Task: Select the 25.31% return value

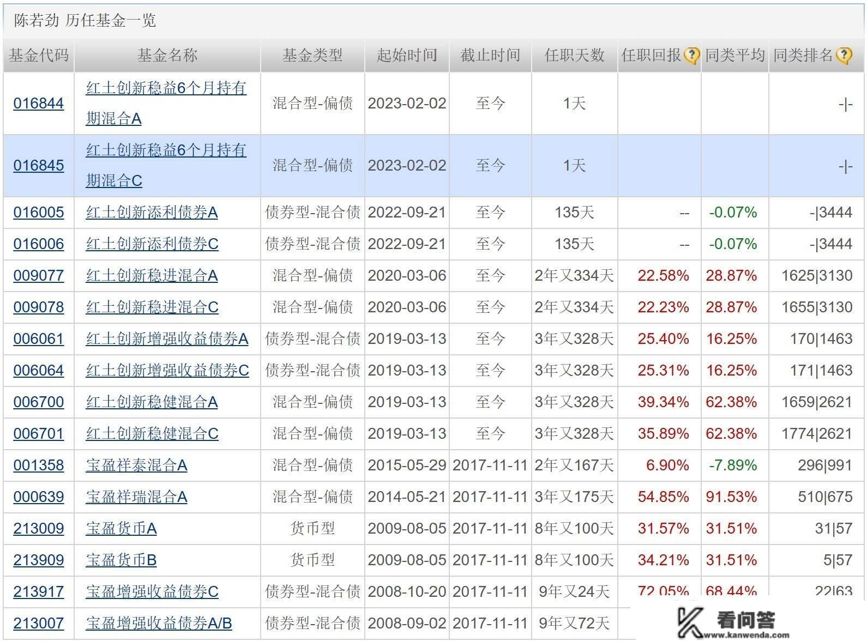Action: click(664, 371)
